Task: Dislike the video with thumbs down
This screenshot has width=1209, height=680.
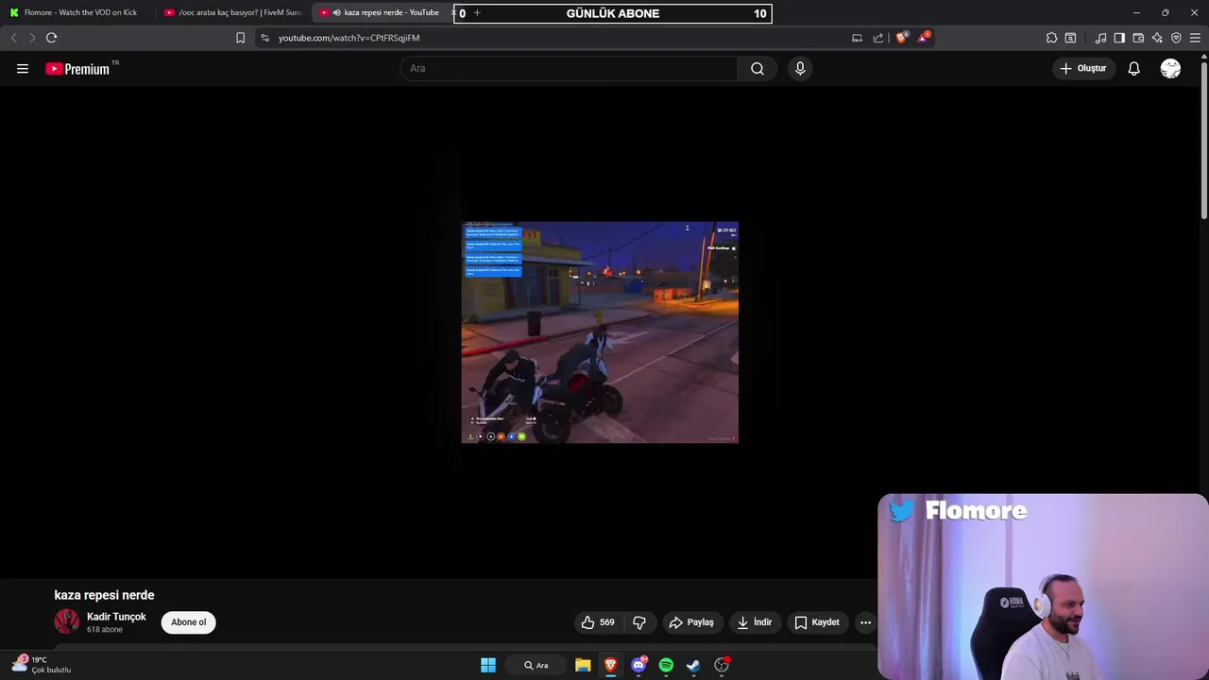Action: [639, 622]
